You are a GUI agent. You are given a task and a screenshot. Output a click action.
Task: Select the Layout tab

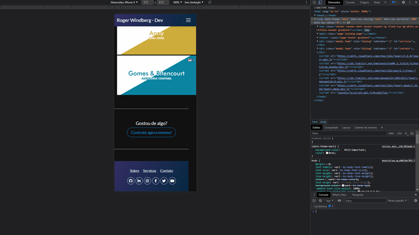pos(346,128)
